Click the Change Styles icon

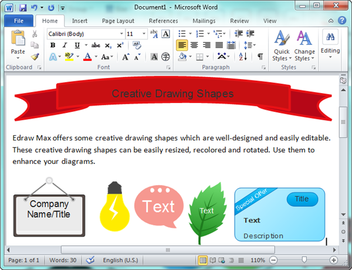[304, 46]
